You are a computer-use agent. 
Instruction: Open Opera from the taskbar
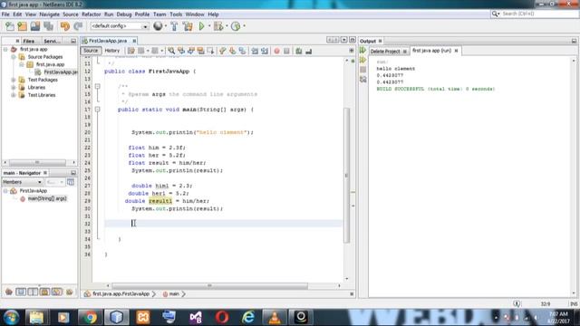[222, 317]
